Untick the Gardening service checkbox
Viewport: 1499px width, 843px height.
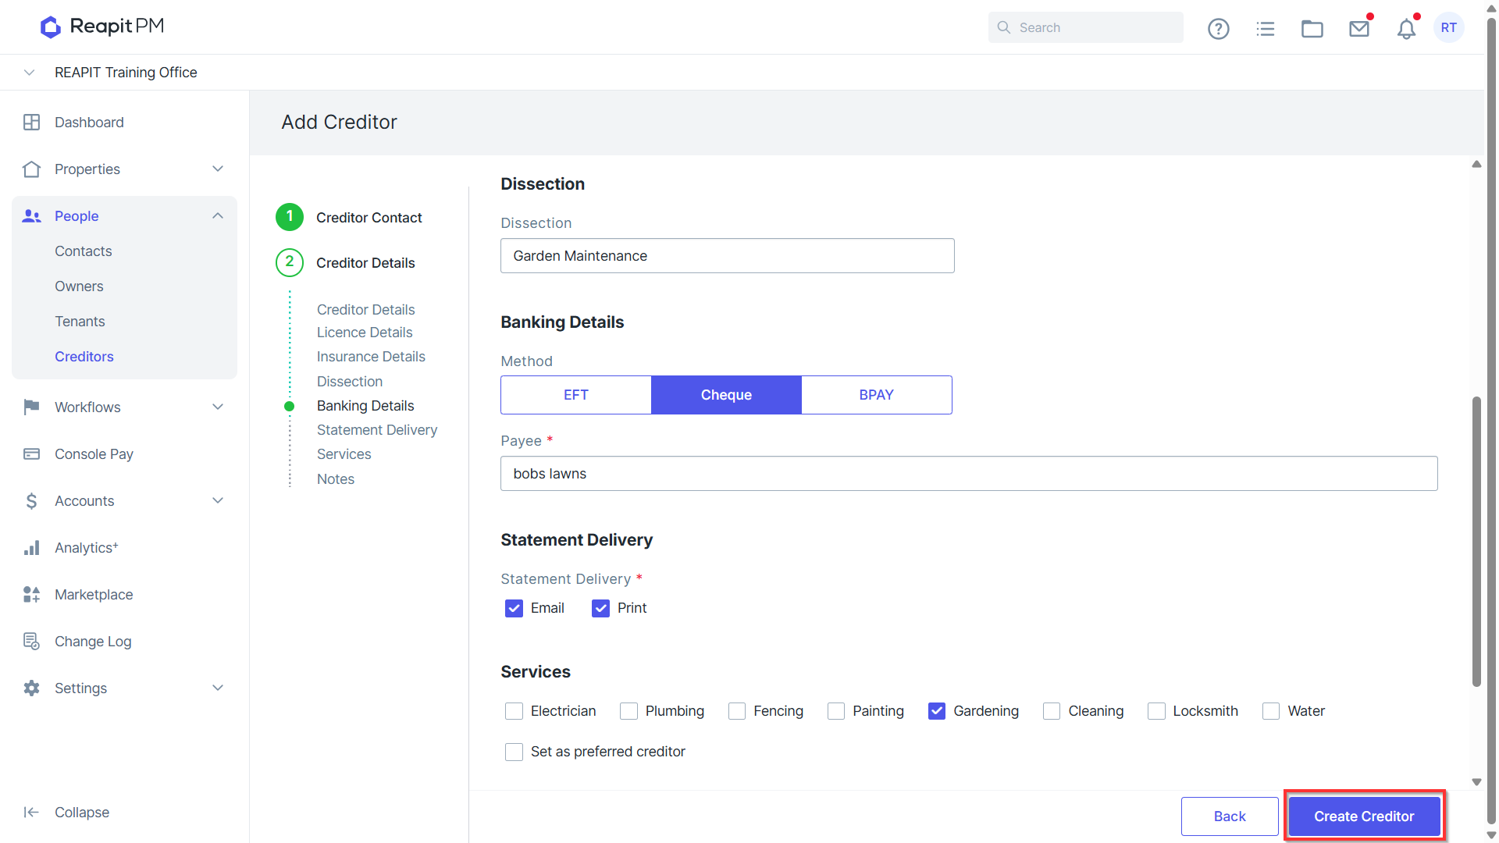coord(937,711)
